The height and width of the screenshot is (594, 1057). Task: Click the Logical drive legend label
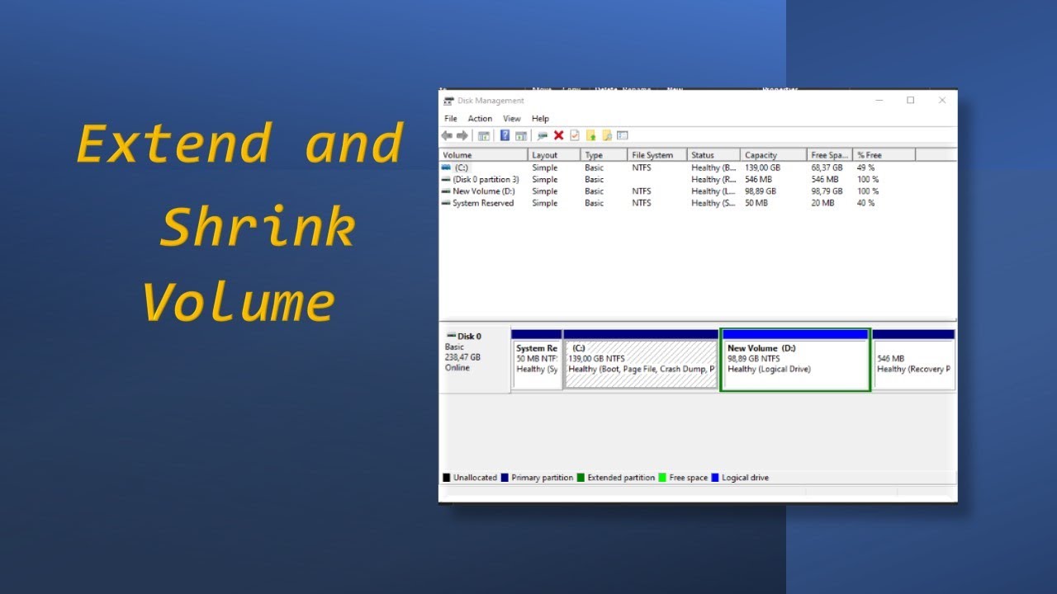click(x=745, y=478)
